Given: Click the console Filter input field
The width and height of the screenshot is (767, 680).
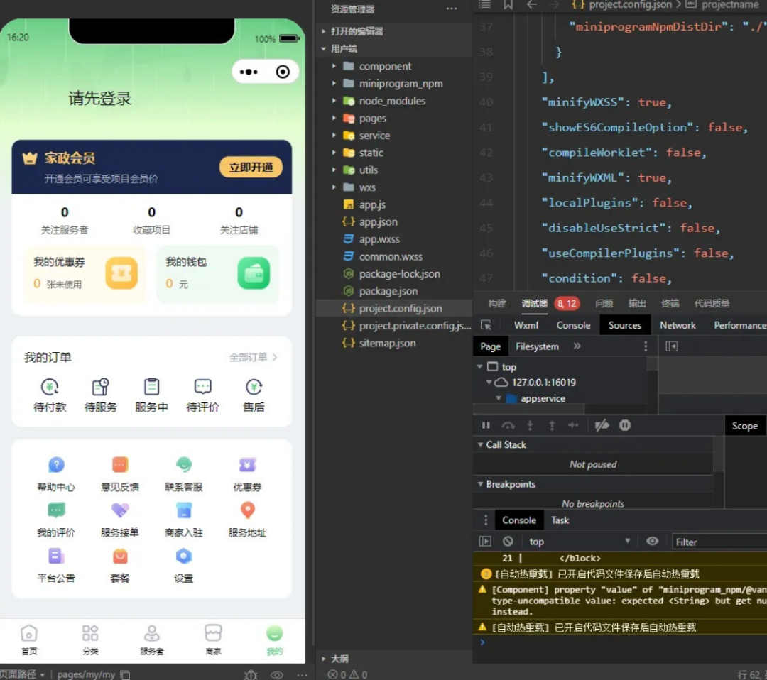Looking at the screenshot, I should (x=717, y=542).
